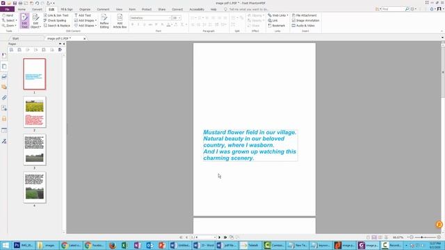Select page 4 thumbnail

[34, 187]
